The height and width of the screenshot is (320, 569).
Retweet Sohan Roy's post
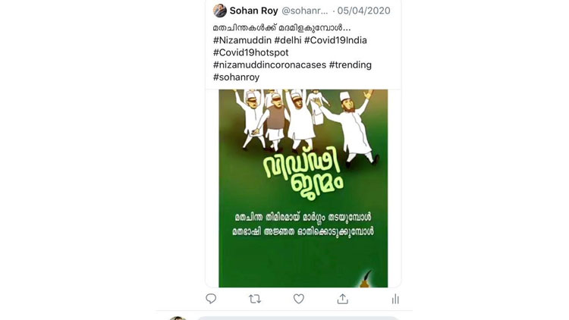tap(255, 299)
